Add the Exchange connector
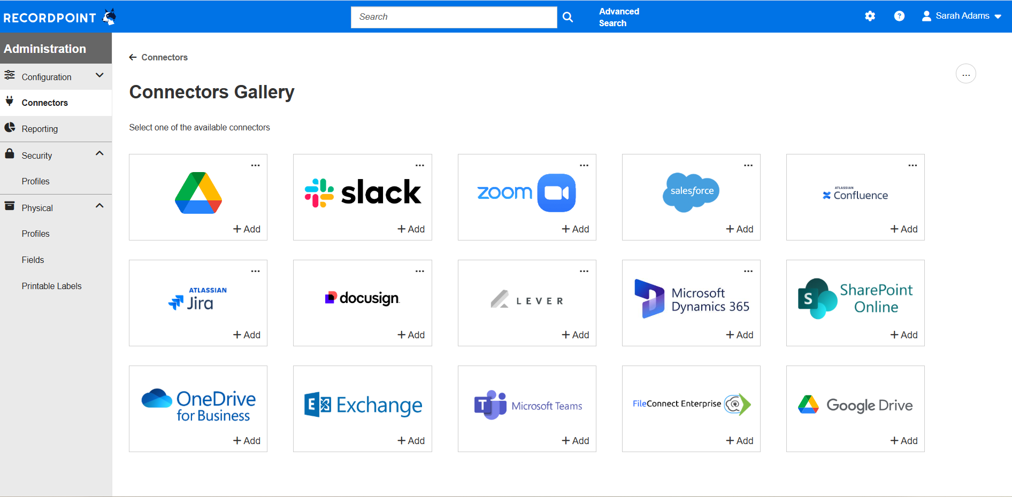The image size is (1012, 497). [x=411, y=441]
